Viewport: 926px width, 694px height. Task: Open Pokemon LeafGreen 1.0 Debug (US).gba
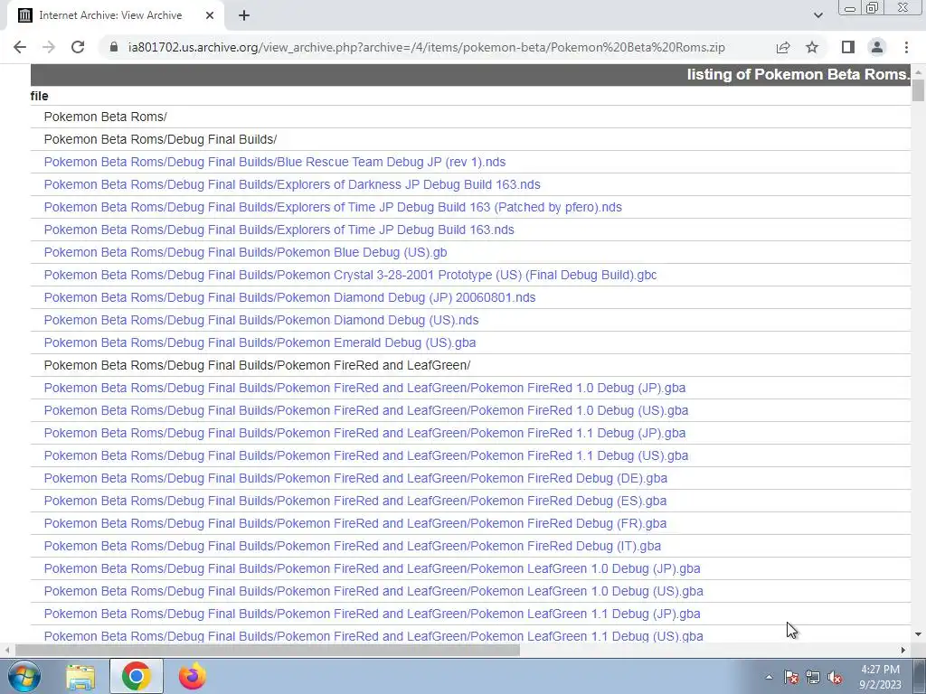[373, 591]
